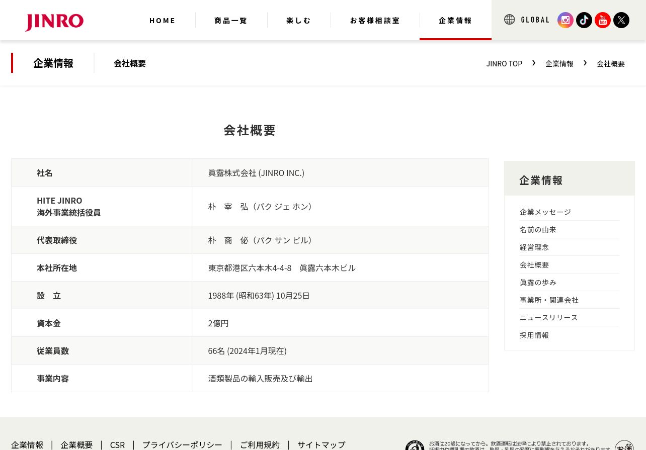Open the footer サイトマップ link
Screen dimensions: 646x450
click(x=321, y=445)
